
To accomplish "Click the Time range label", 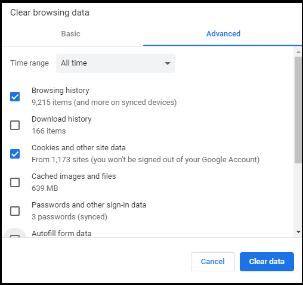I will (x=29, y=63).
